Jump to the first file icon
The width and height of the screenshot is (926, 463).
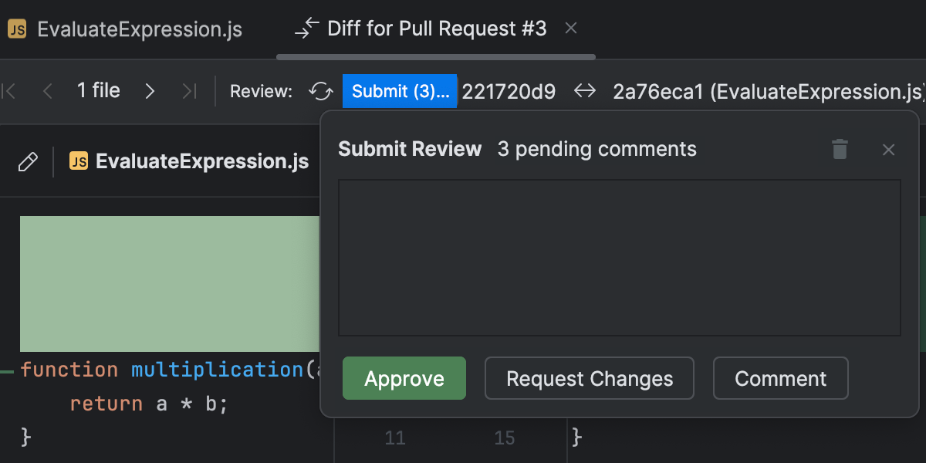[9, 91]
